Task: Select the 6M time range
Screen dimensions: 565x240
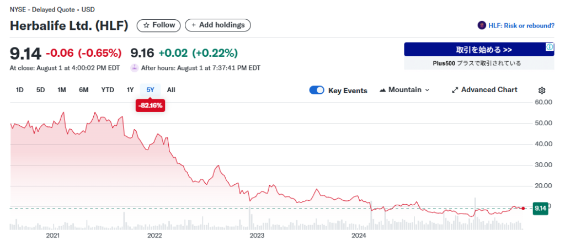Action: [84, 90]
